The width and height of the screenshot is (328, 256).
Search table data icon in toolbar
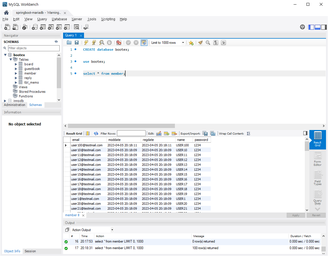click(x=77, y=27)
